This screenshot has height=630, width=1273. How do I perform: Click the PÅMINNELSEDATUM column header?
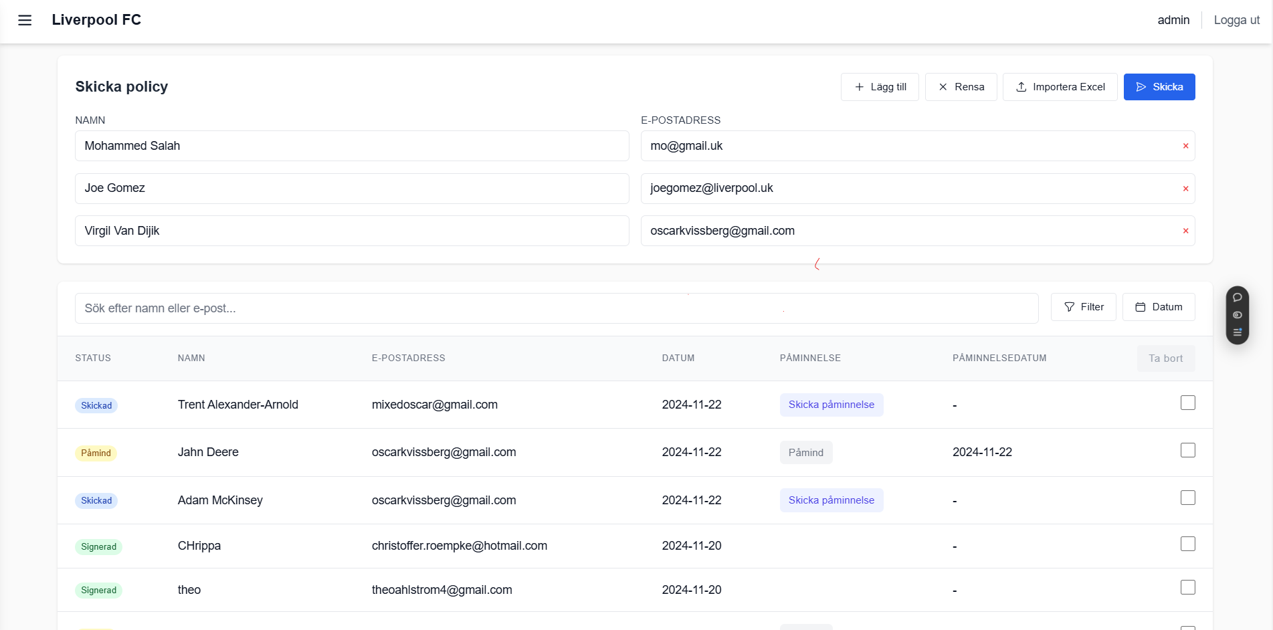point(999,358)
